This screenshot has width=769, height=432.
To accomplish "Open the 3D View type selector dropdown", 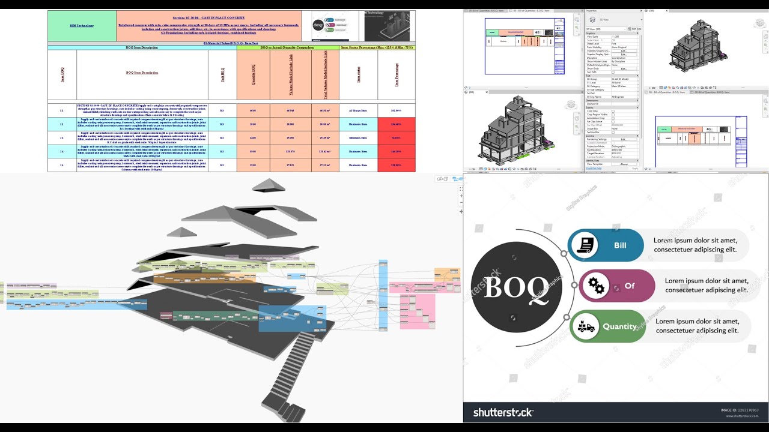I will point(642,20).
